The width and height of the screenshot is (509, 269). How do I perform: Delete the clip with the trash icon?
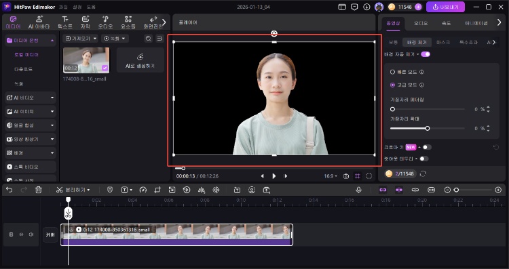coord(38,190)
